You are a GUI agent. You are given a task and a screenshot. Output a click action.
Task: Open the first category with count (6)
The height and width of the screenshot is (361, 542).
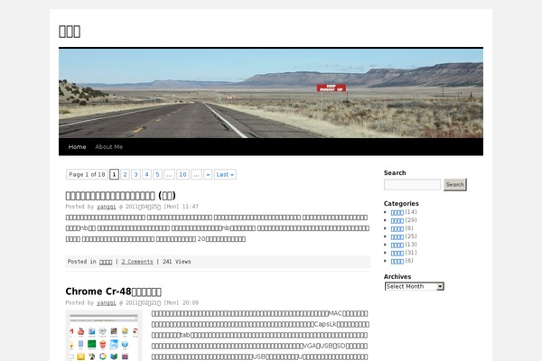(397, 228)
